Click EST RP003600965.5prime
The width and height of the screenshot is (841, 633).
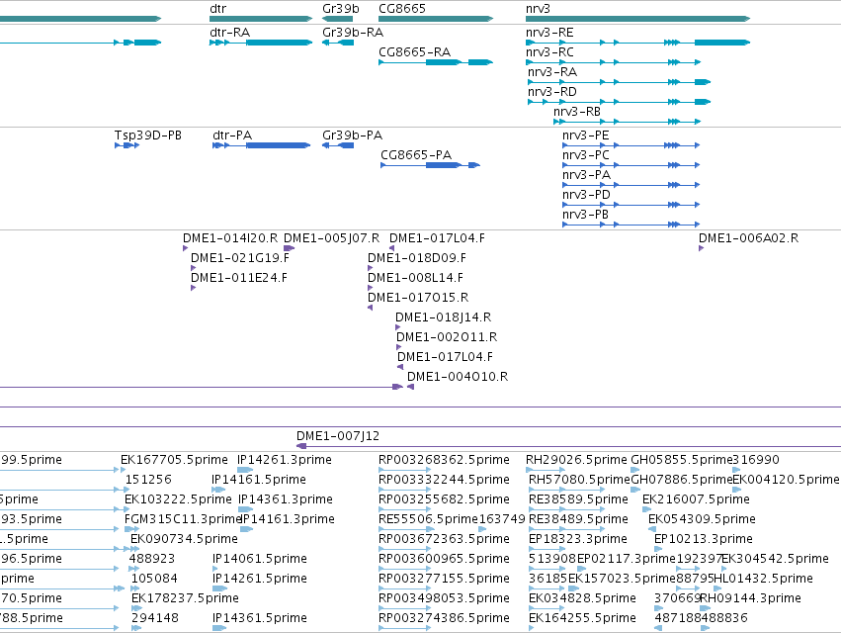444,560
